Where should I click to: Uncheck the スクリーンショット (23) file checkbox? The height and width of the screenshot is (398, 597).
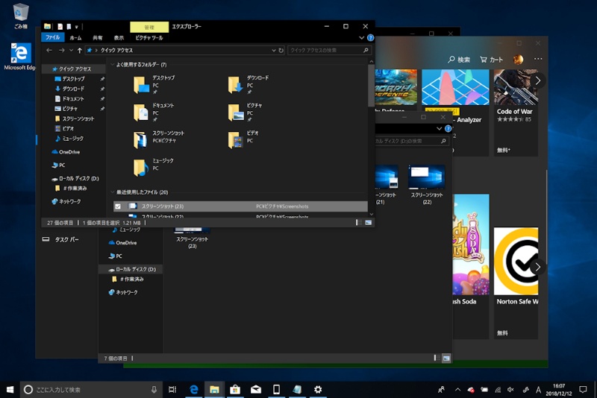(118, 206)
